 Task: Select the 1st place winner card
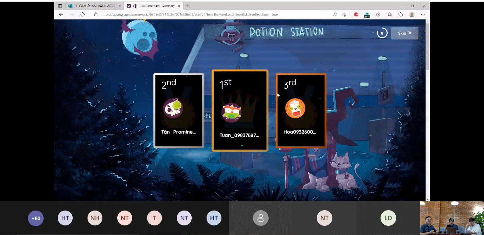[x=240, y=111]
